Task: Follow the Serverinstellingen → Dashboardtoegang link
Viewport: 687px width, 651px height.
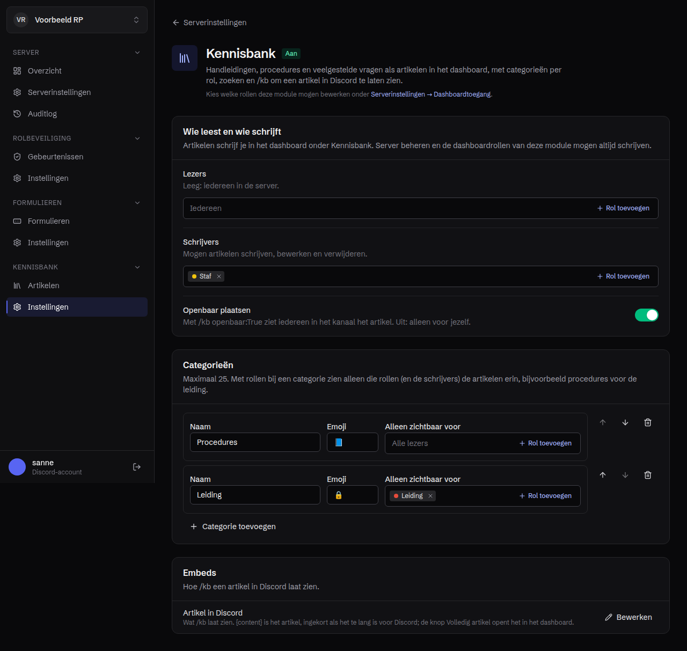Action: (x=430, y=94)
